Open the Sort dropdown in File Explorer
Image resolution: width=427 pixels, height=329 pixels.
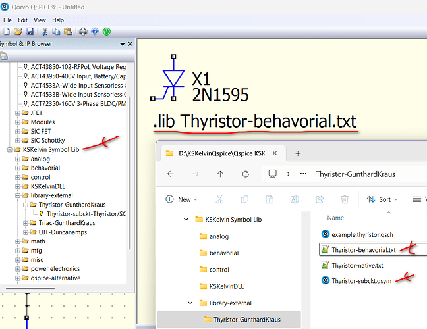click(382, 199)
